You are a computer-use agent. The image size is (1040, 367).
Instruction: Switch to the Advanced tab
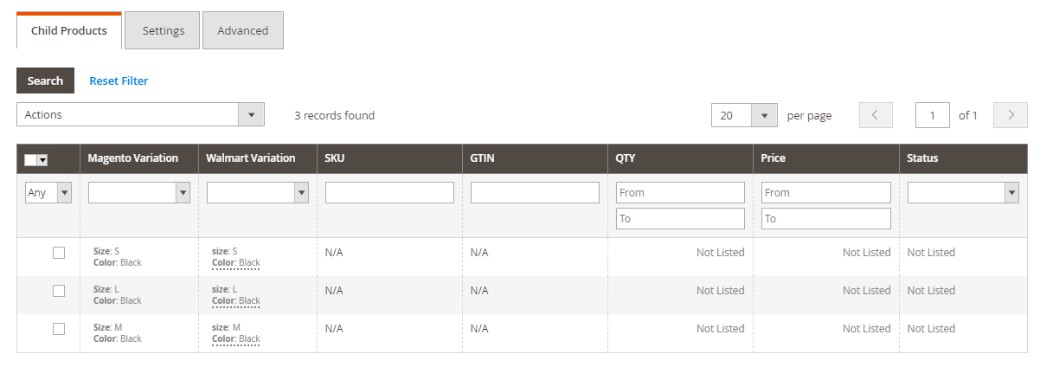pyautogui.click(x=242, y=30)
